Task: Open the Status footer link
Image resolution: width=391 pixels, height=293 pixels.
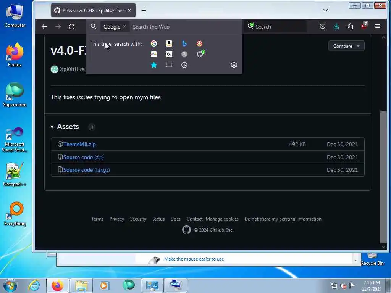Action: point(158,219)
